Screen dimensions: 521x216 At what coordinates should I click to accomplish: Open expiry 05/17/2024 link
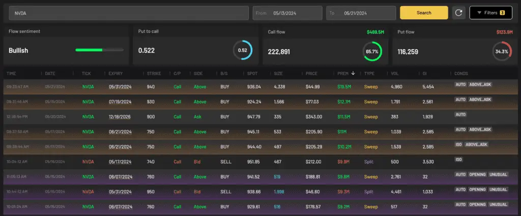(120, 162)
